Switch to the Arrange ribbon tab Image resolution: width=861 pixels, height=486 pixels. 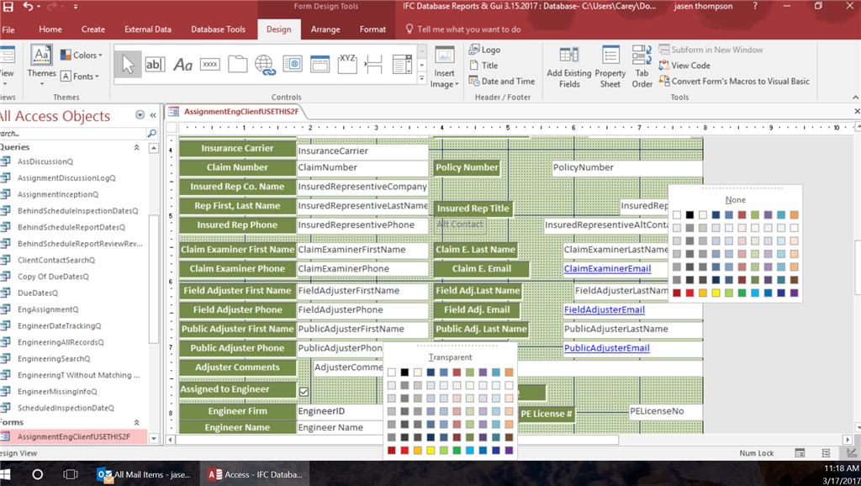(325, 29)
